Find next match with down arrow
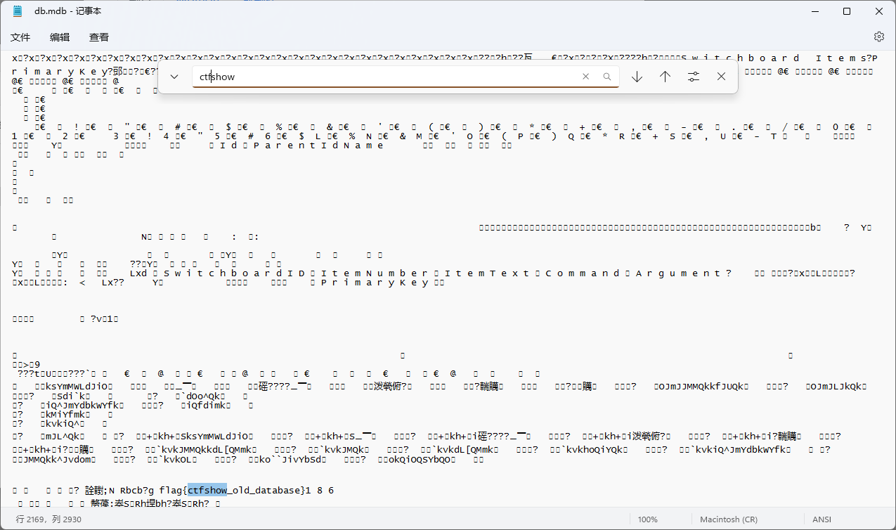 coord(637,77)
